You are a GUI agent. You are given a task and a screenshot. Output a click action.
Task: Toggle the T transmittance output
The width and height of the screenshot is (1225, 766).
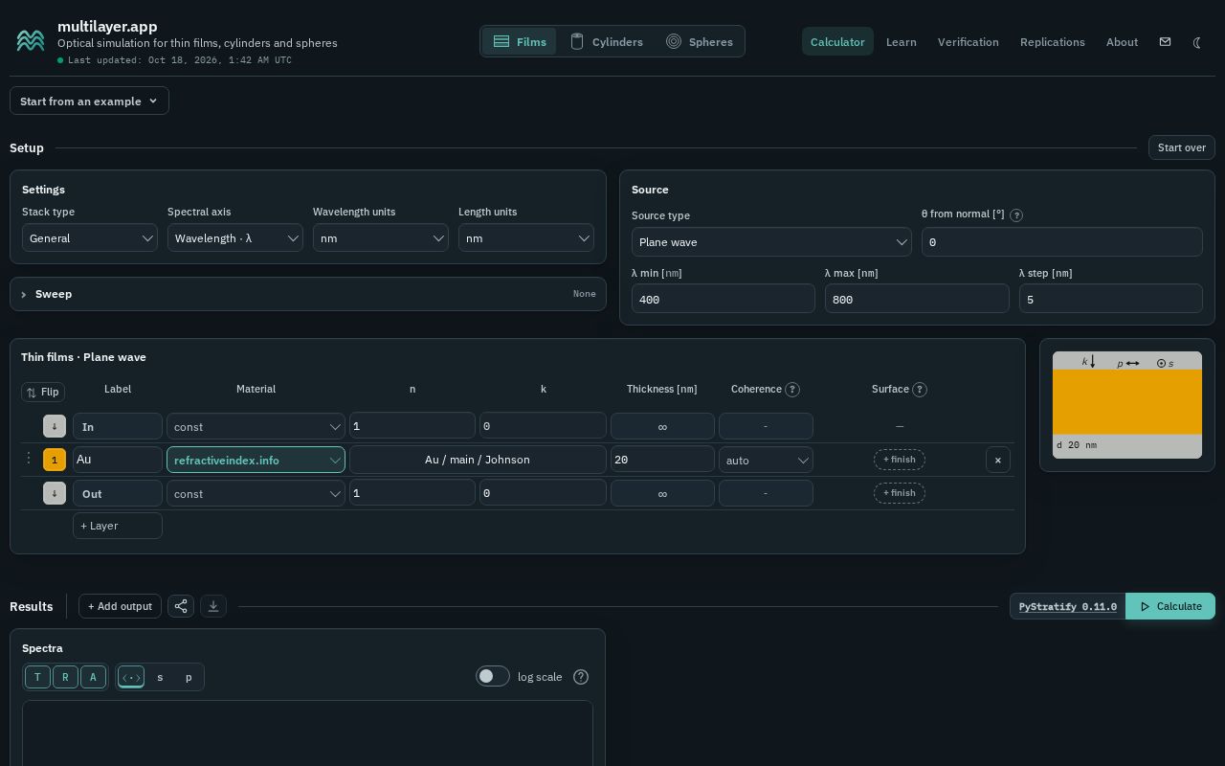pos(37,677)
